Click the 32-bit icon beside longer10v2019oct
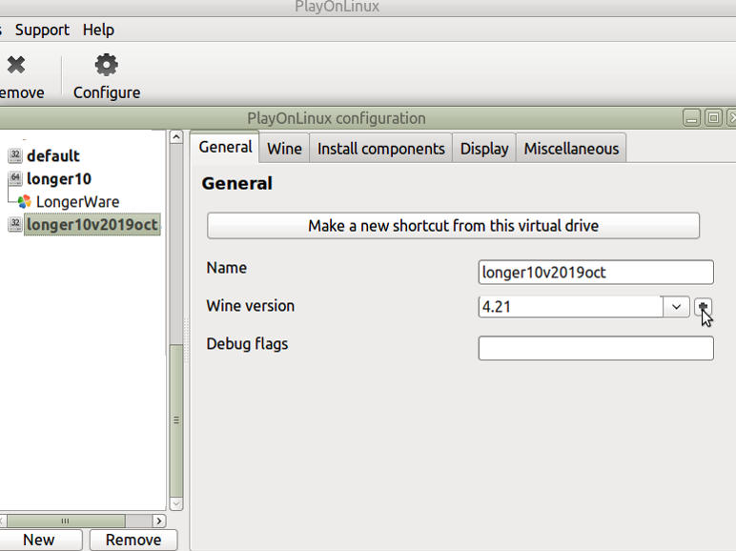Screen dimensions: 736x551 pyautogui.click(x=14, y=225)
